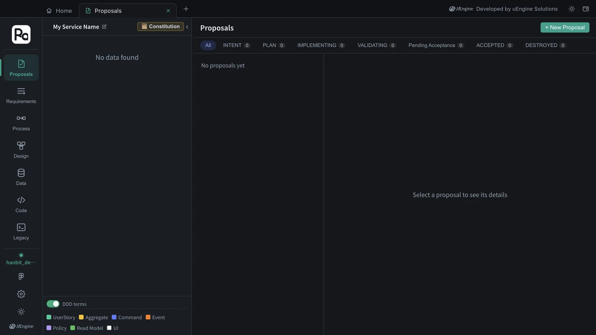Click the 'Proposals' page heading
This screenshot has width=596, height=335.
217,28
